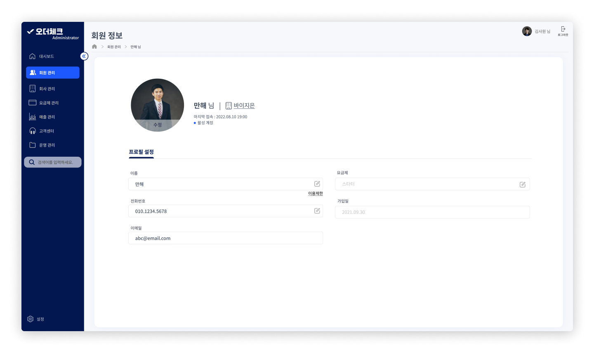Open 설정 gear icon at sidebar bottom
This screenshot has height=353, width=594.
[x=30, y=319]
